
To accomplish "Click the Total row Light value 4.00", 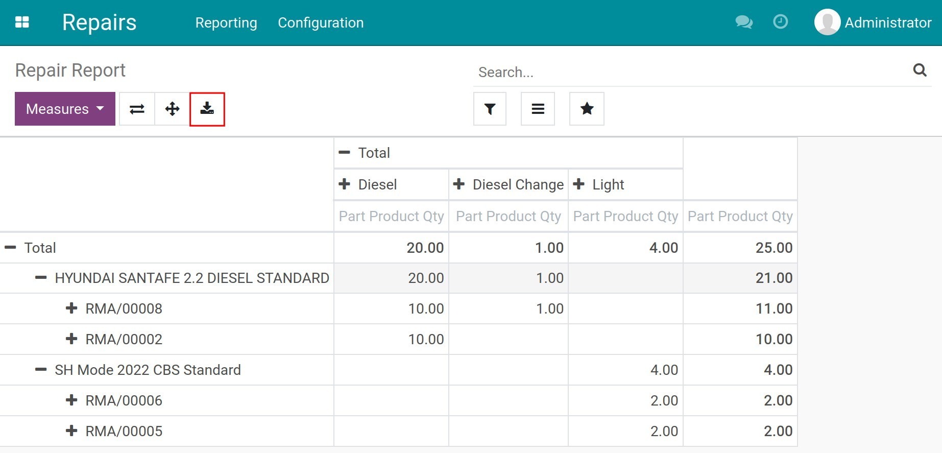I will click(664, 248).
